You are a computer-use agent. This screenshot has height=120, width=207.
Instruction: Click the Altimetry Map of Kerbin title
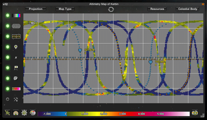point(104,4)
